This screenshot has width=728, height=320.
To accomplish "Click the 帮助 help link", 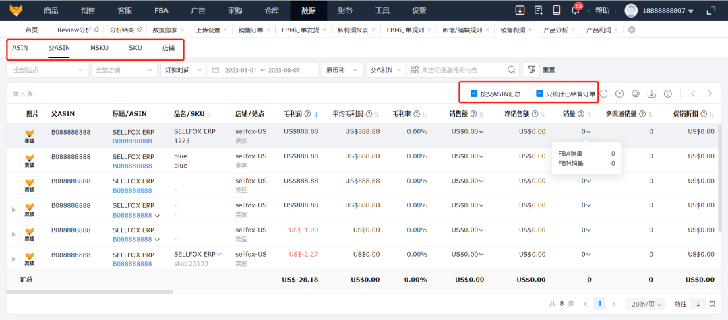I will coord(602,11).
